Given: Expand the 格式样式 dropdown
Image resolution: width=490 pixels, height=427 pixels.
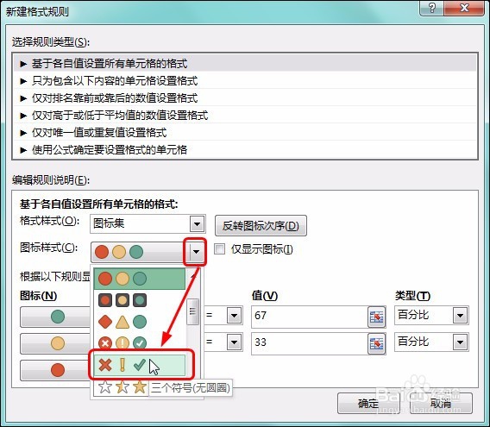Looking at the screenshot, I should point(197,223).
